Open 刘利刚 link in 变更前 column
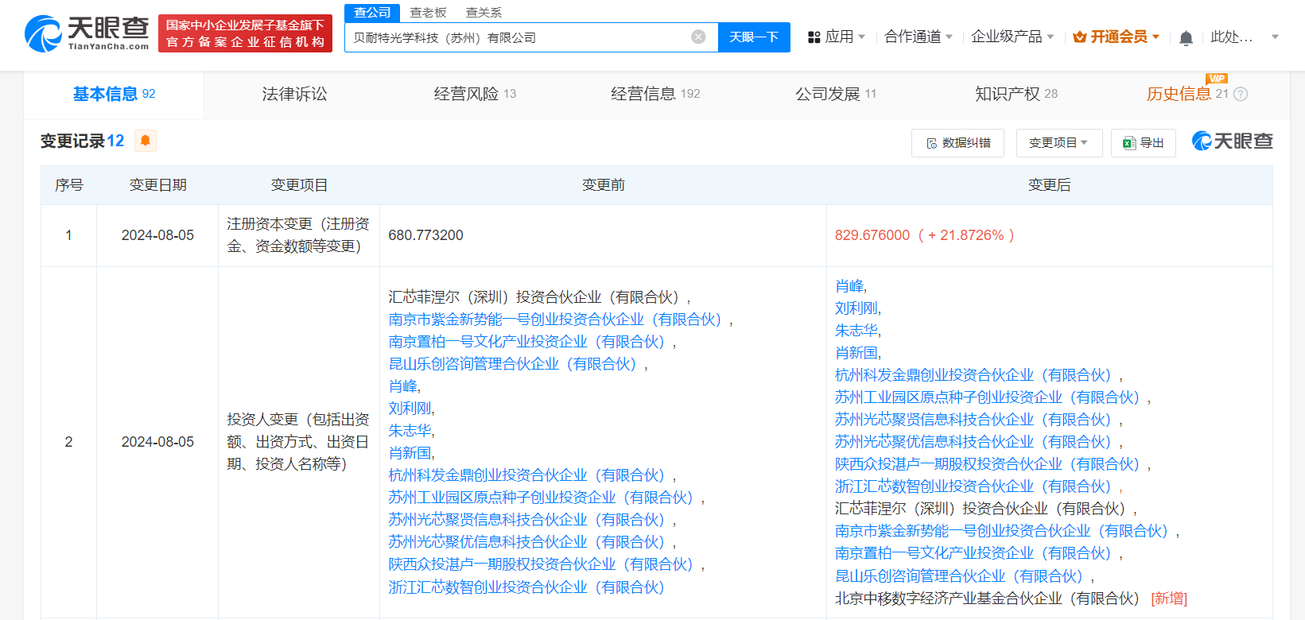1305x620 pixels. [x=410, y=409]
